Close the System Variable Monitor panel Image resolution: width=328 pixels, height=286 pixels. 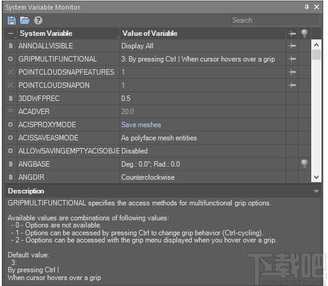[317, 7]
